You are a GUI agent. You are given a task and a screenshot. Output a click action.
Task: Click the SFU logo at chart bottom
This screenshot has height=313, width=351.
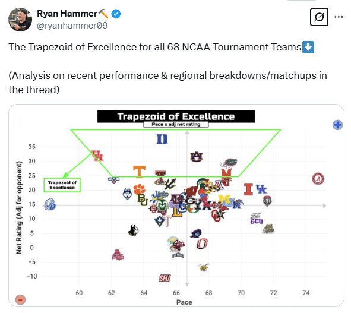(x=165, y=278)
